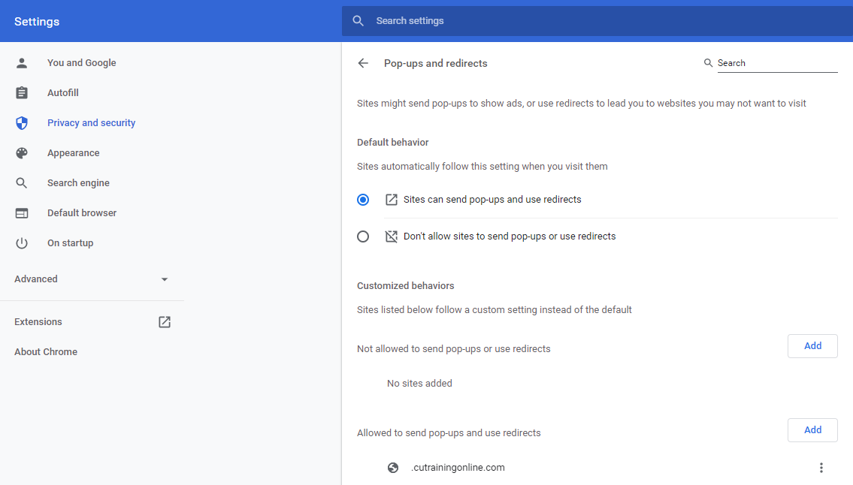Select 'Sites can send pop-ups and use redirects'
Viewport: 853px width, 485px height.
point(363,200)
